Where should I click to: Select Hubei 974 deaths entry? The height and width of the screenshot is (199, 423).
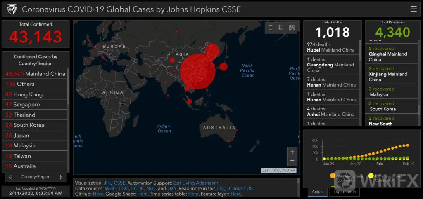coord(332,47)
